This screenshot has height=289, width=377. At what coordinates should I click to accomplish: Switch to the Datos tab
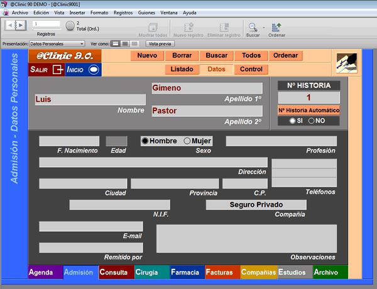tap(216, 69)
